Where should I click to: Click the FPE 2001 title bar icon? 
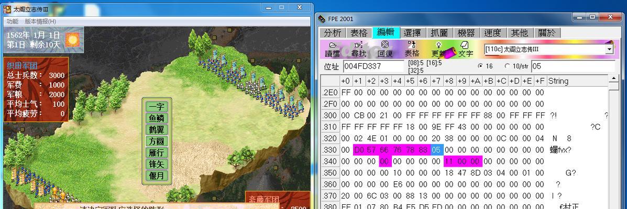pos(322,19)
